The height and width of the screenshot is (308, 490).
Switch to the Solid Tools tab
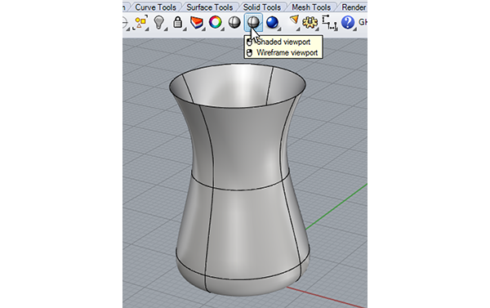[x=262, y=7]
